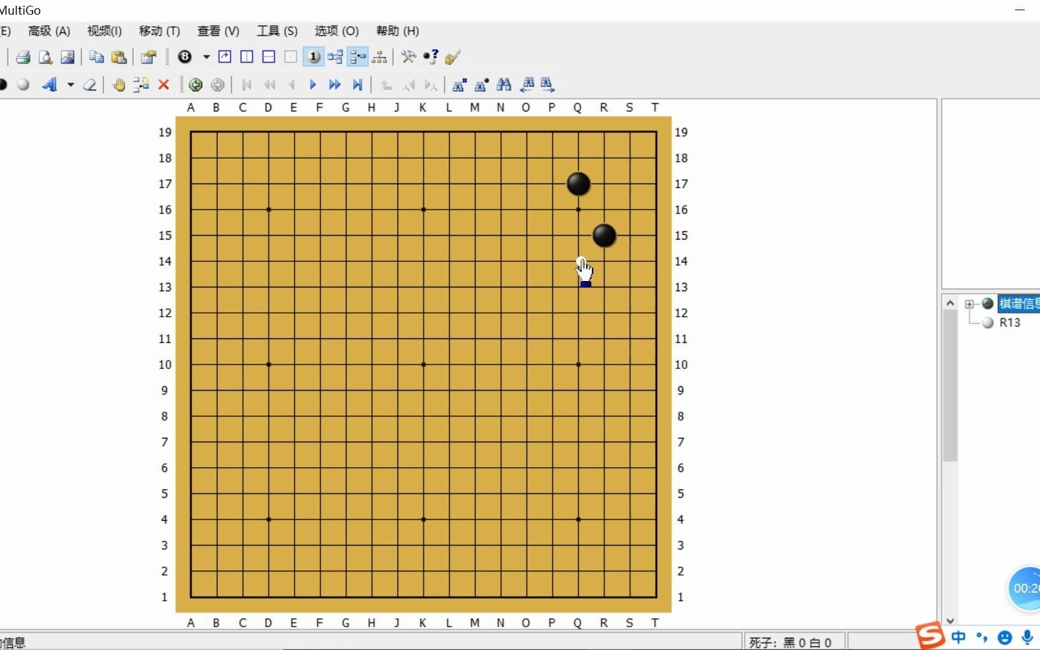Expand the 棋谱信息 tree node
1040x650 pixels.
click(x=969, y=304)
